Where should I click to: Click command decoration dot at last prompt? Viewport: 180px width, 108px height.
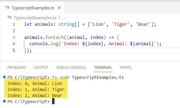pos(4,101)
